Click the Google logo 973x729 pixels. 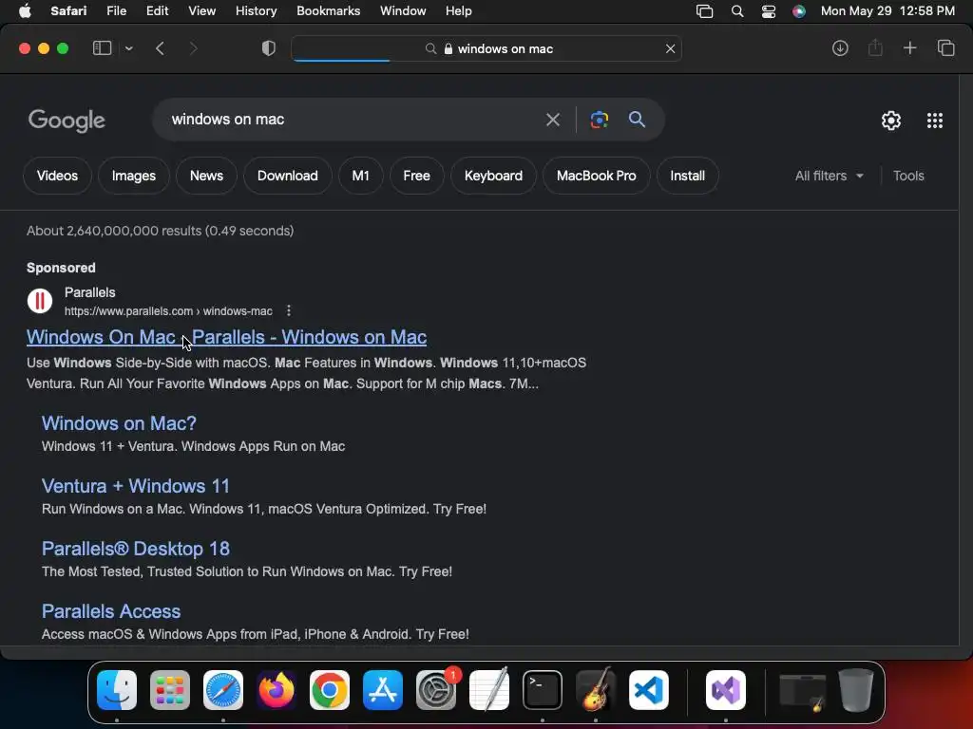click(67, 121)
